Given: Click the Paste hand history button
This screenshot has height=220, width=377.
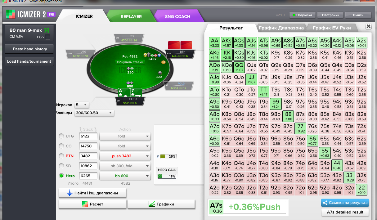Looking at the screenshot, I should point(30,49).
